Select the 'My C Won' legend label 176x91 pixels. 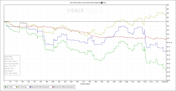pyautogui.click(x=10, y=87)
